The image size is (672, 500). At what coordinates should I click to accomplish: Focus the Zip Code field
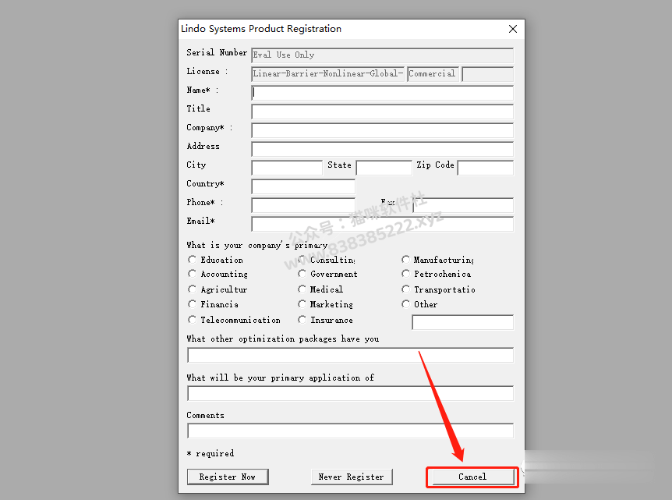(x=485, y=168)
